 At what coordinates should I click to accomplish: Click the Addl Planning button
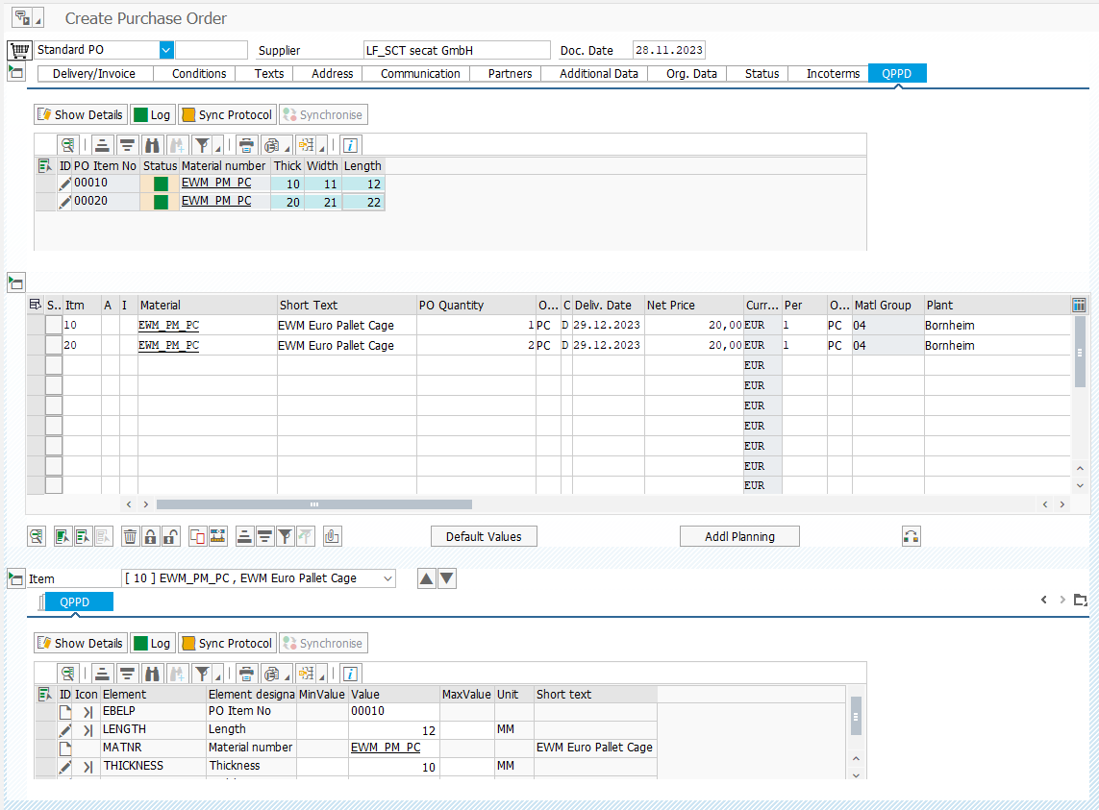click(x=738, y=536)
